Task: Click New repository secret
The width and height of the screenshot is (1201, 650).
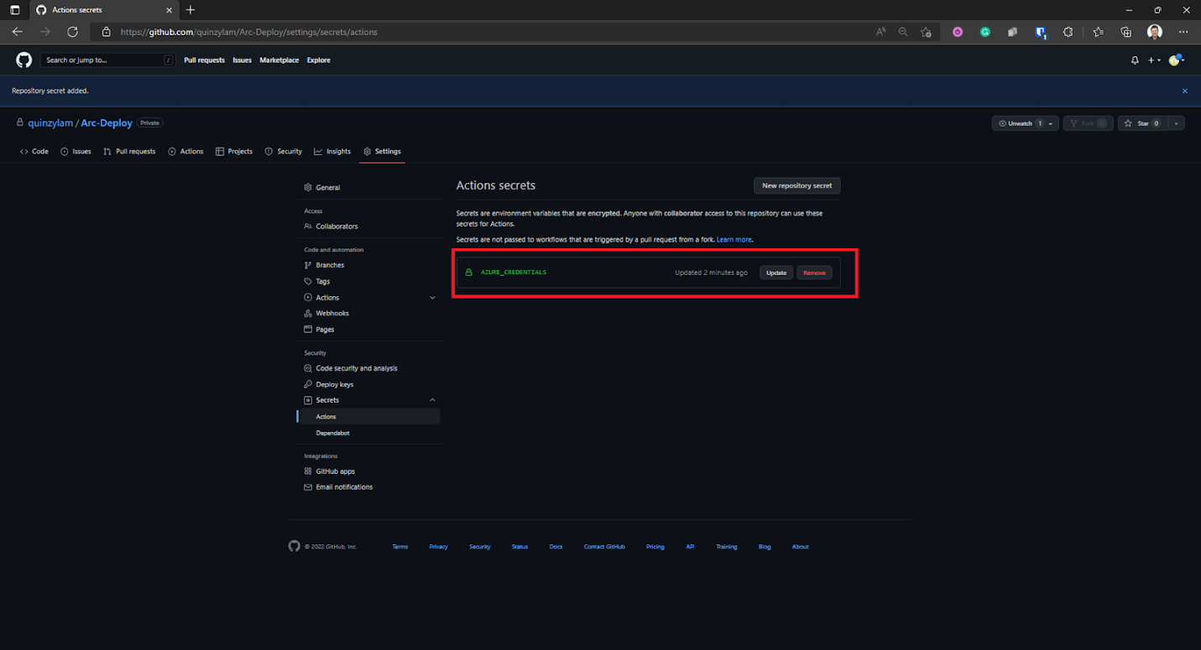Action: pos(797,185)
